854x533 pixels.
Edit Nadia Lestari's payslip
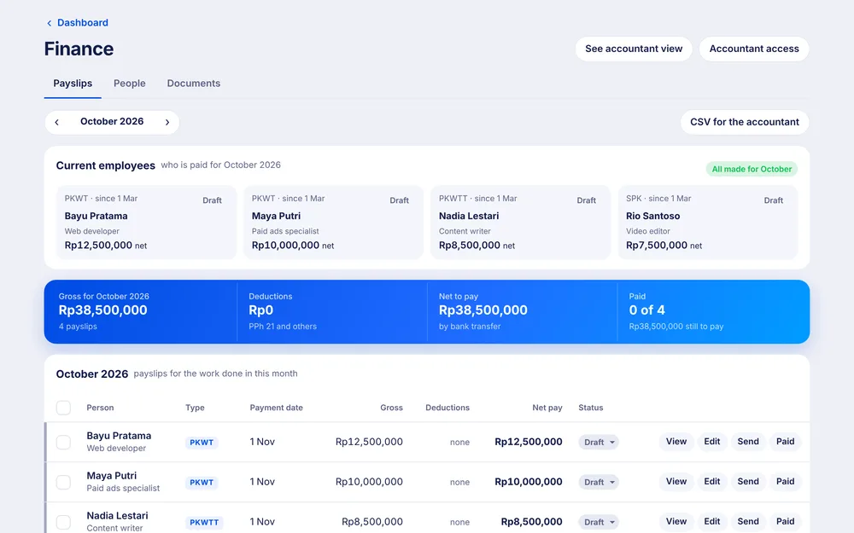(712, 522)
